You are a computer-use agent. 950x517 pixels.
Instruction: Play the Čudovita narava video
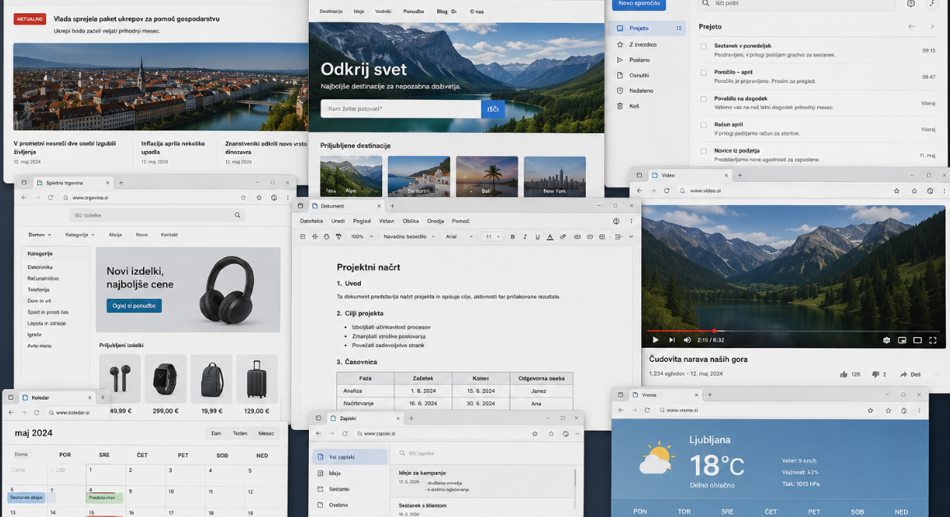(655, 340)
